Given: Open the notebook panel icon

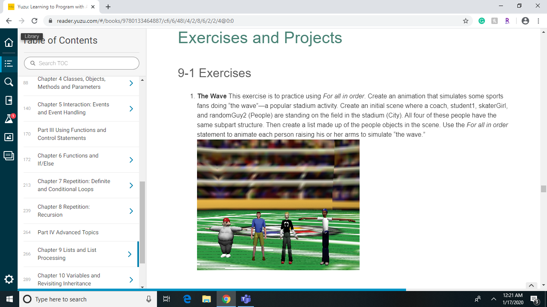Looking at the screenshot, I should [8, 100].
